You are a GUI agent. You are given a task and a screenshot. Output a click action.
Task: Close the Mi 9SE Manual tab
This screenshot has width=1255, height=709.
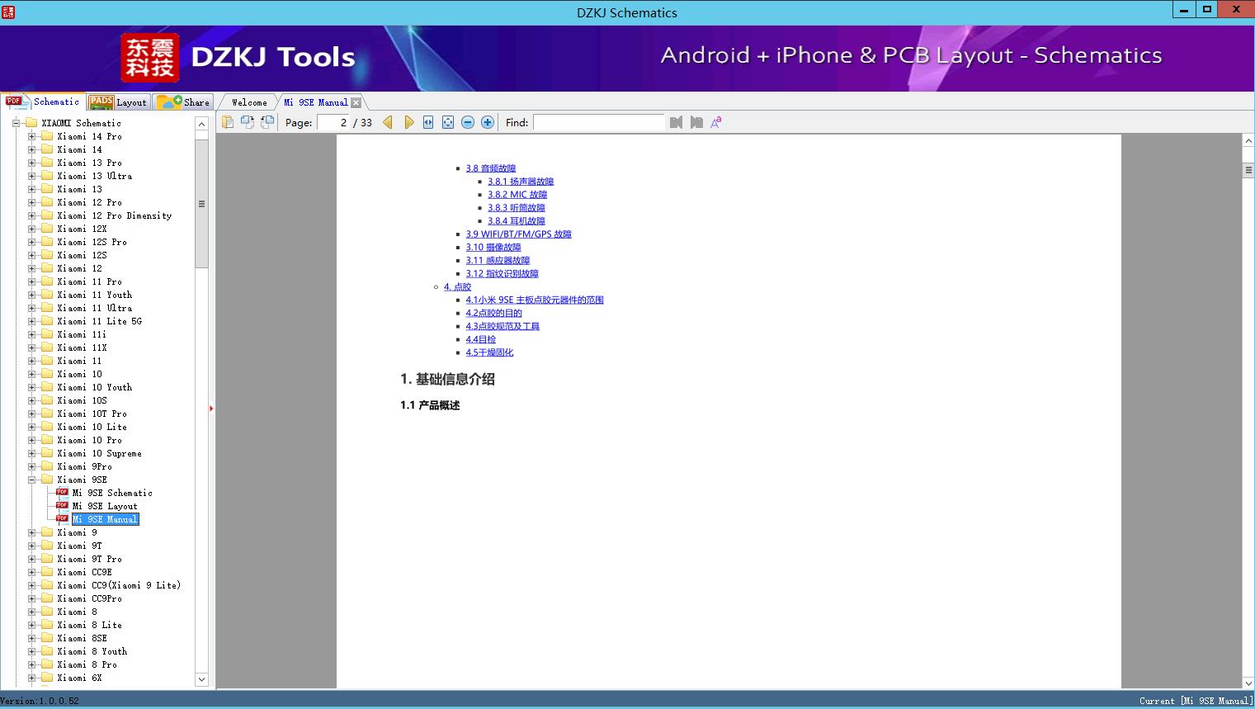point(356,102)
